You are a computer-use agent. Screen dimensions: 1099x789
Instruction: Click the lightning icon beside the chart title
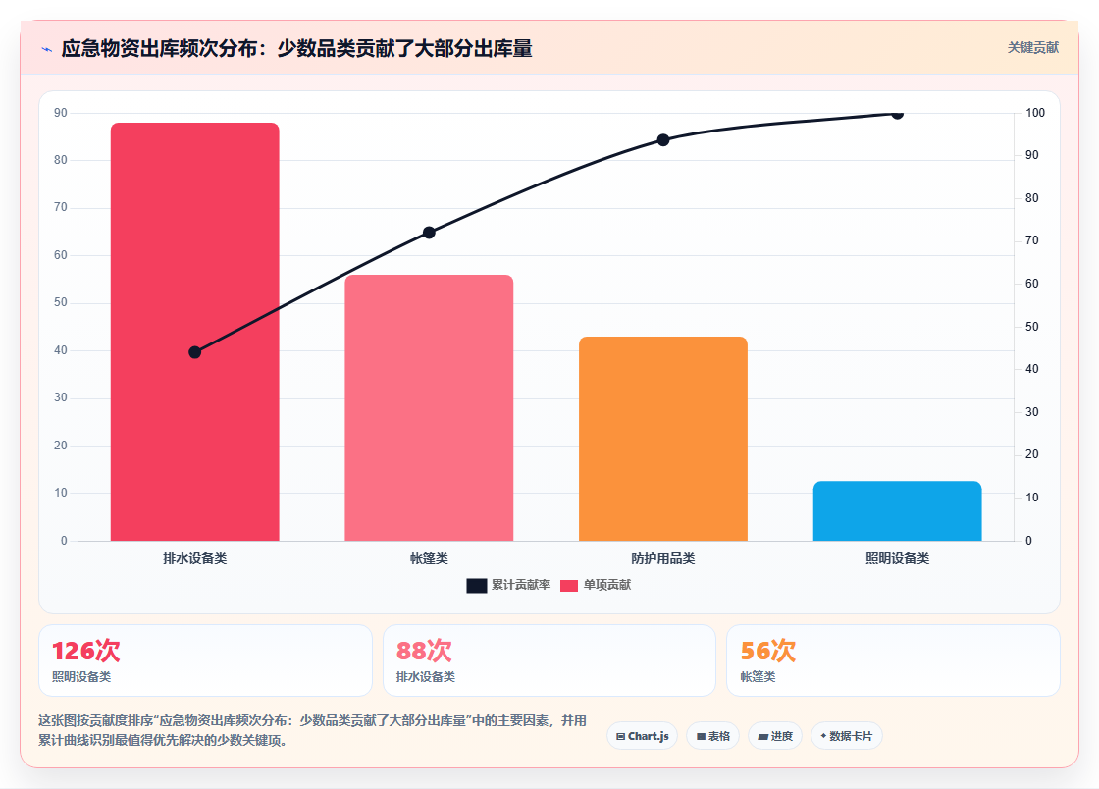(x=47, y=49)
